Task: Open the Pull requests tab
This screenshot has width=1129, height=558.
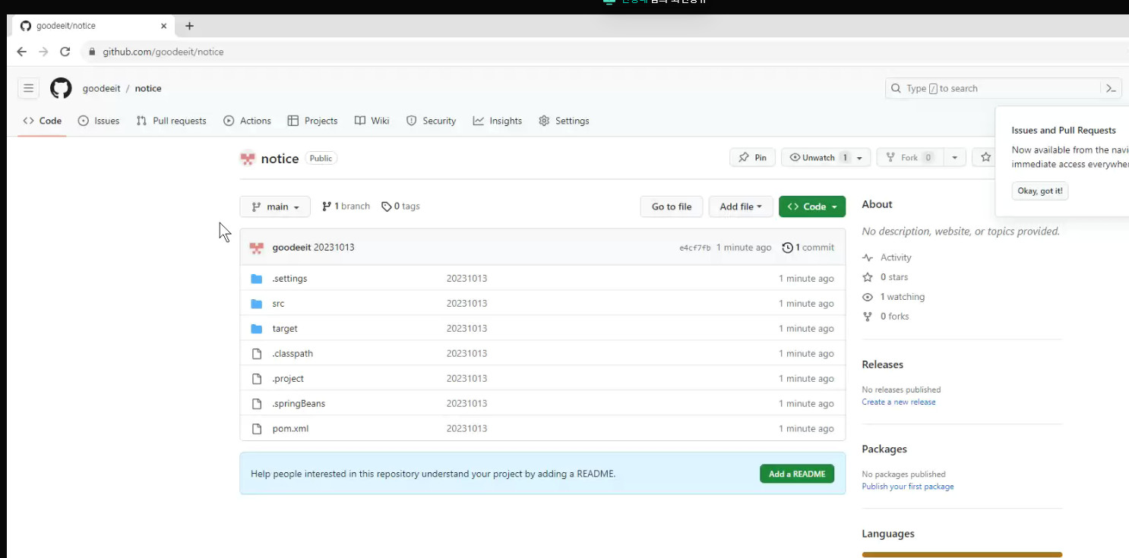Action: pyautogui.click(x=172, y=121)
